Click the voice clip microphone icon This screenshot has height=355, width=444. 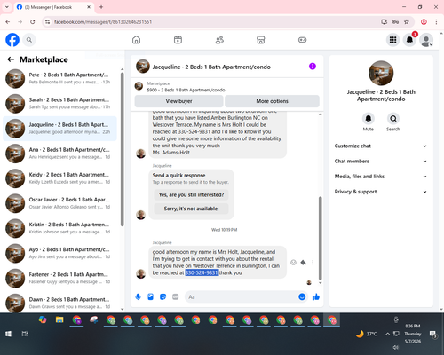tap(138, 296)
